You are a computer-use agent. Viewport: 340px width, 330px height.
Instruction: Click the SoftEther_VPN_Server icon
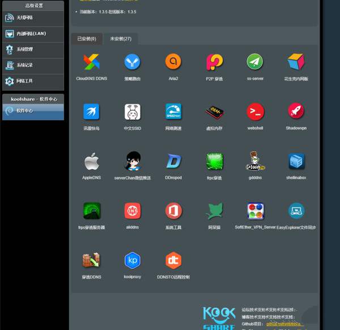[255, 211]
